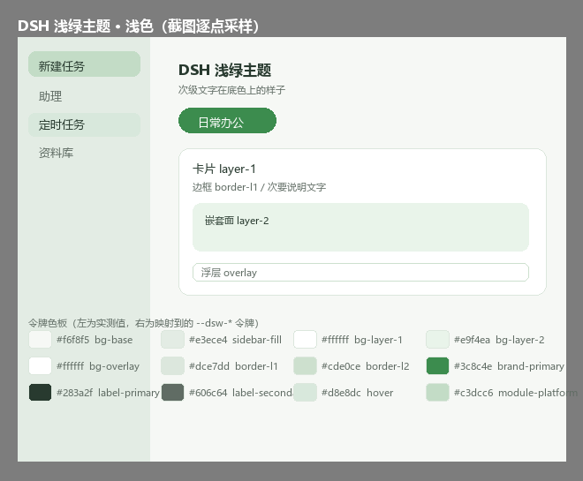Viewport: 583px width, 481px height.
Task: Click the top title 截图逐点采样 text
Action: click(210, 26)
